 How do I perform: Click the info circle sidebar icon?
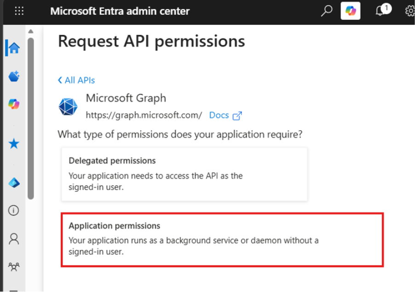pyautogui.click(x=13, y=211)
